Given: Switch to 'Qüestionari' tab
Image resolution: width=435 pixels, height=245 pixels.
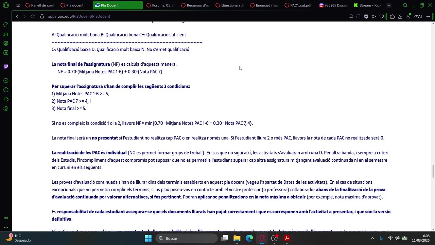Looking at the screenshot, I should tap(230, 5).
